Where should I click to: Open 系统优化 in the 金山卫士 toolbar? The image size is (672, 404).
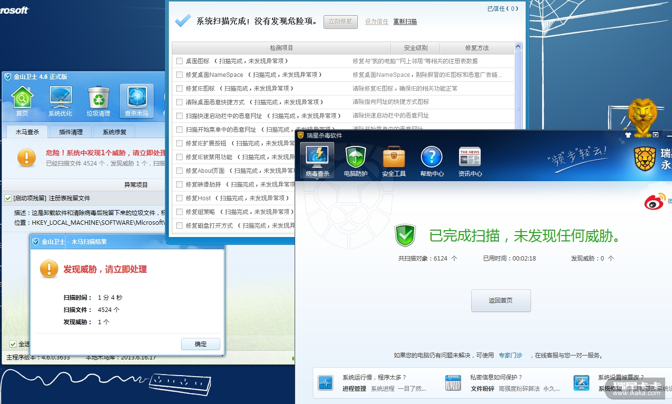(60, 101)
